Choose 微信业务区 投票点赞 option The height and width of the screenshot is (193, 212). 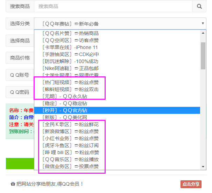pyautogui.click(x=70, y=166)
